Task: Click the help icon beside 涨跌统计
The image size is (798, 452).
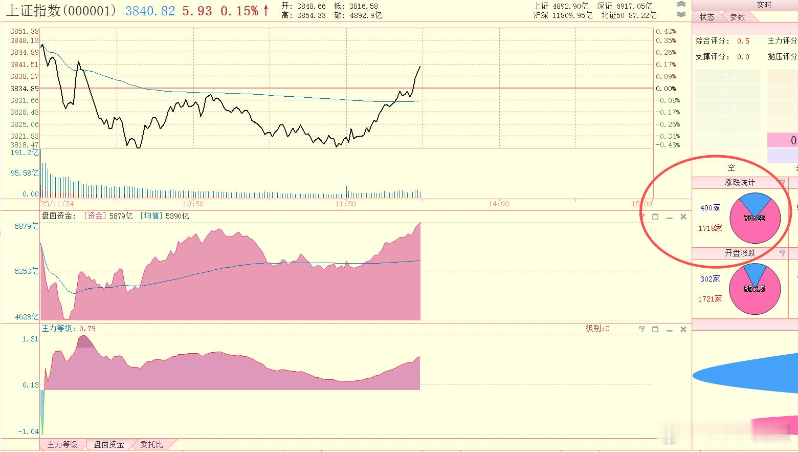Action: click(782, 182)
